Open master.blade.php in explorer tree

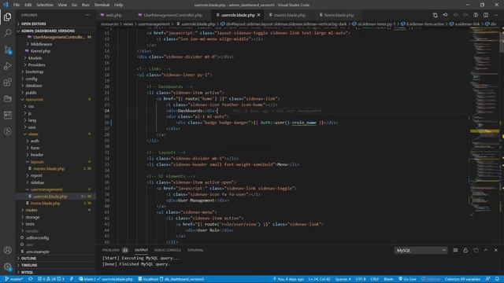(49, 168)
